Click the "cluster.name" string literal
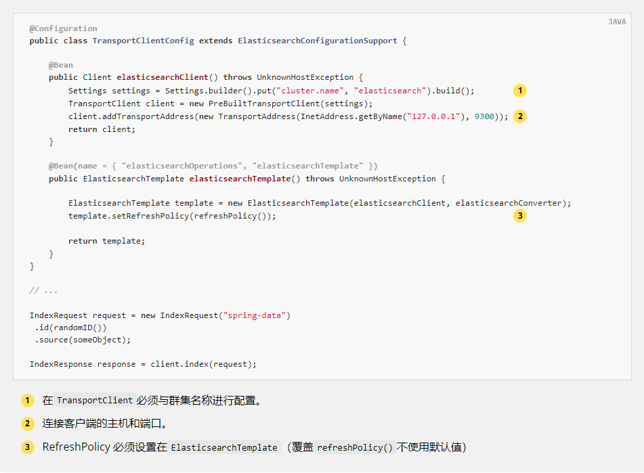The width and height of the screenshot is (644, 473). pyautogui.click(x=310, y=91)
